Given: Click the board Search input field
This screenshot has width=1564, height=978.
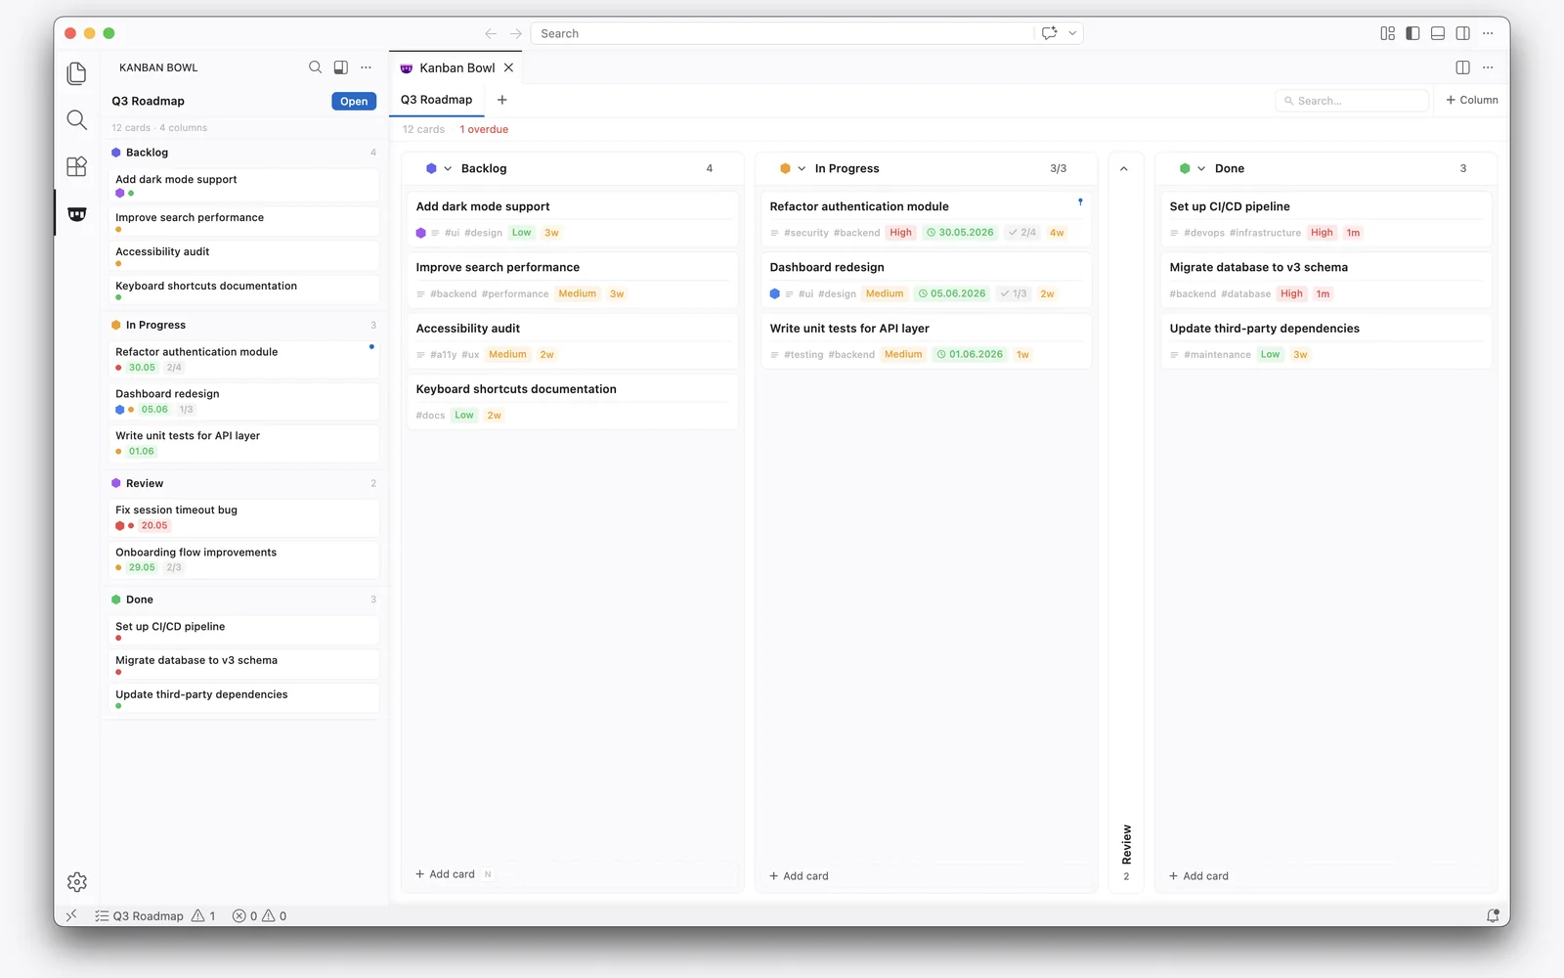Looking at the screenshot, I should tap(1352, 101).
